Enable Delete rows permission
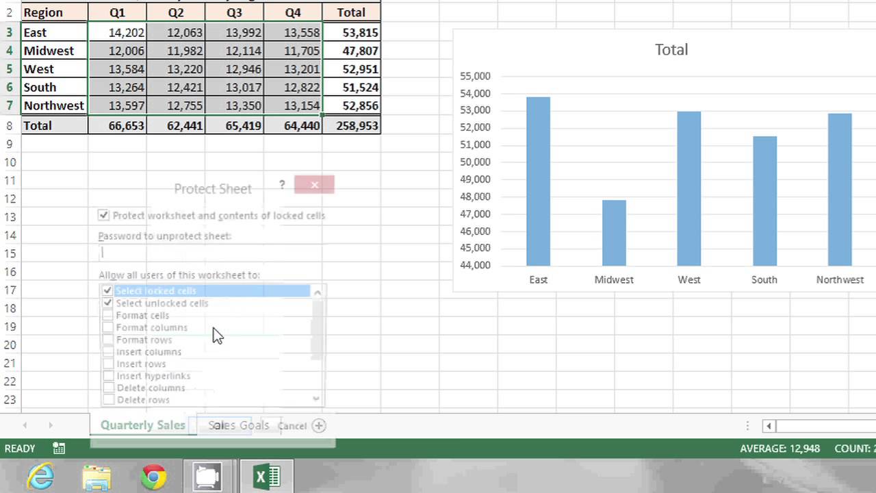Viewport: 876px width, 493px height. coord(107,400)
